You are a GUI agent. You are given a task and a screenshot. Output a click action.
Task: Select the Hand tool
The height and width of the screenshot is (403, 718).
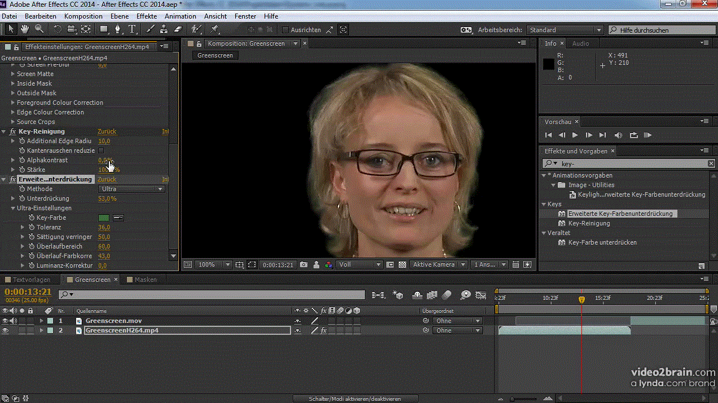click(25, 29)
